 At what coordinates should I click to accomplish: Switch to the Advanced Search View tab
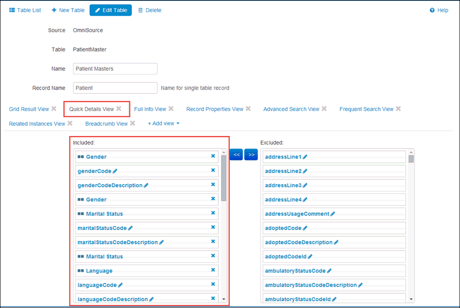point(291,109)
